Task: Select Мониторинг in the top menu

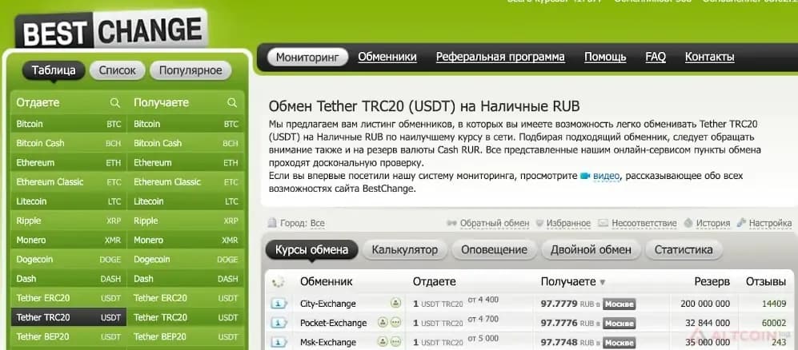Action: tap(307, 58)
